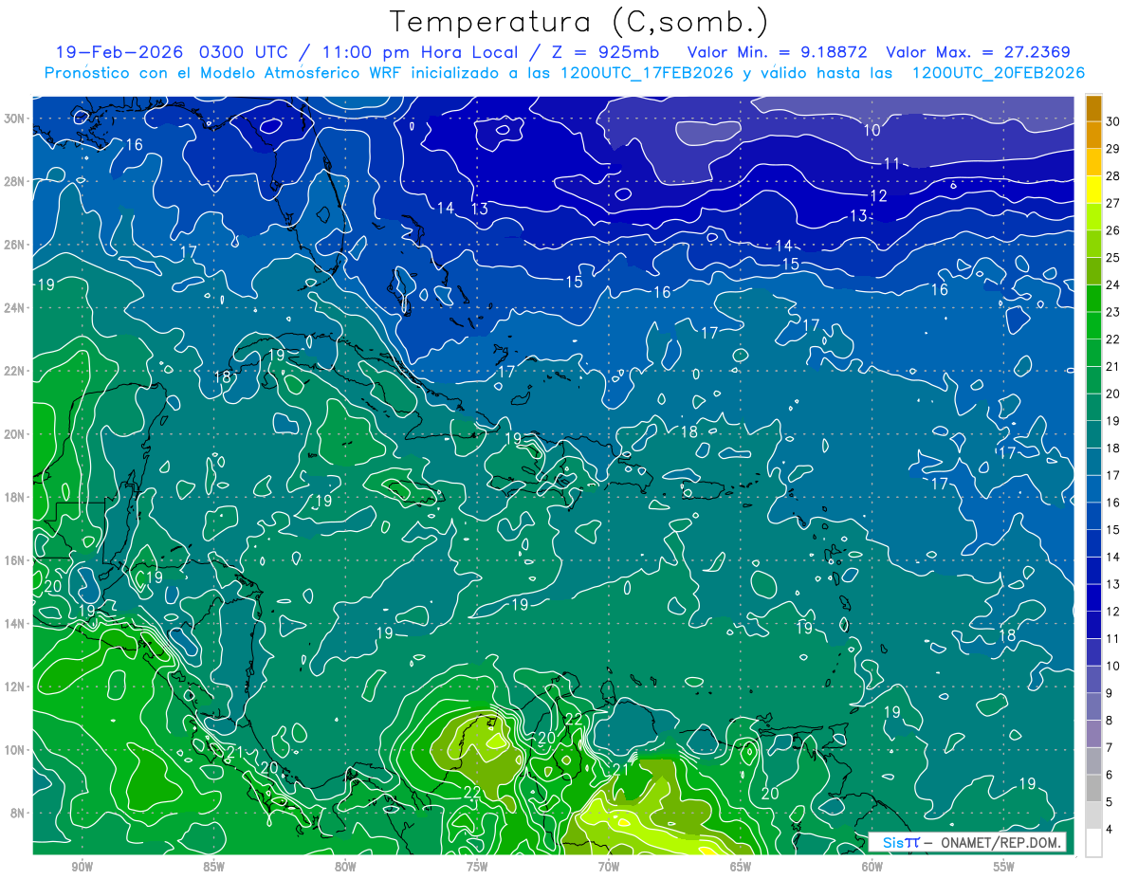Click 'Valor Min. = 9.18872' value

point(778,52)
